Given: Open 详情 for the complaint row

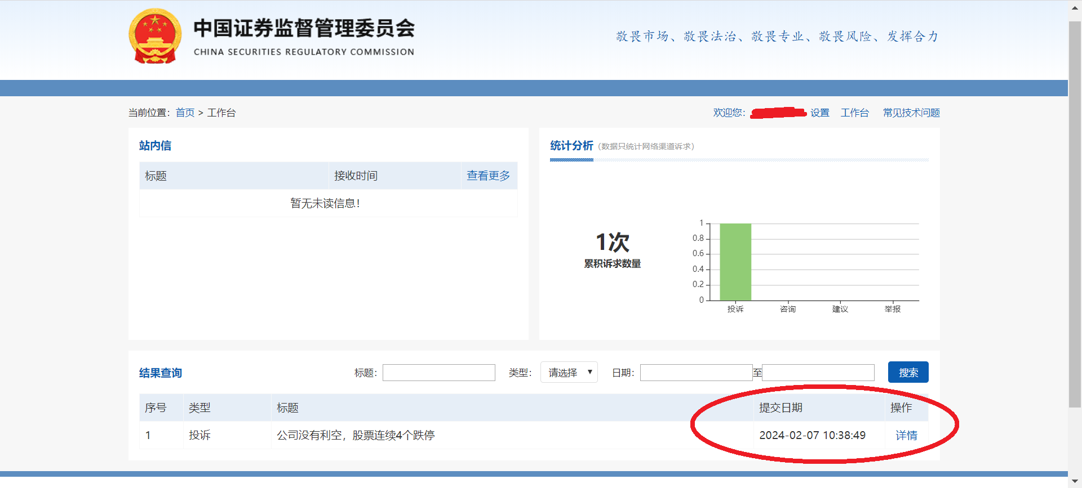Looking at the screenshot, I should click(906, 435).
